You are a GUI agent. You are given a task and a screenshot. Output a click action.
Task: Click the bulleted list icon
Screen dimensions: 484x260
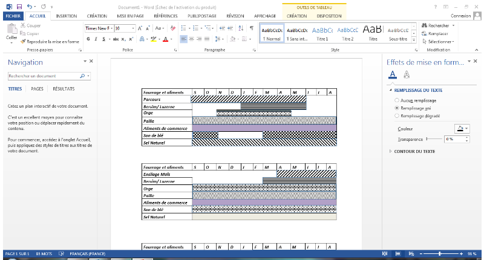click(184, 28)
